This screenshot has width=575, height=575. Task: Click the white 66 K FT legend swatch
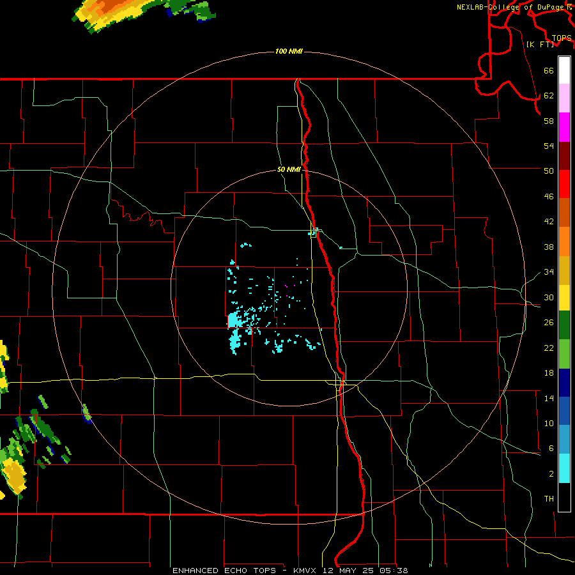click(564, 70)
